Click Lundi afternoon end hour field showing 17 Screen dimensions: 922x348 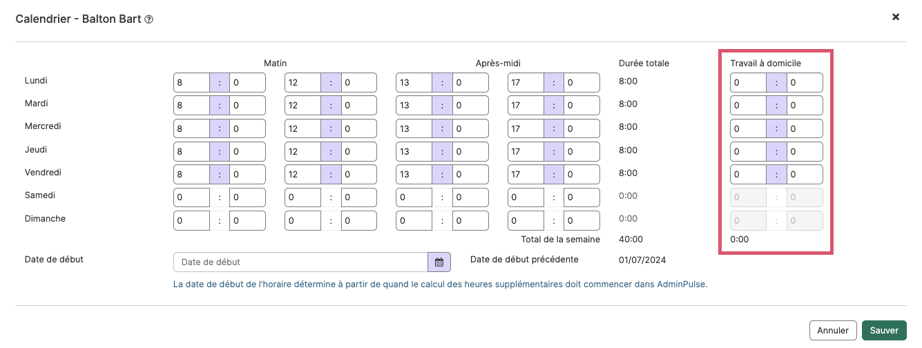click(x=526, y=83)
